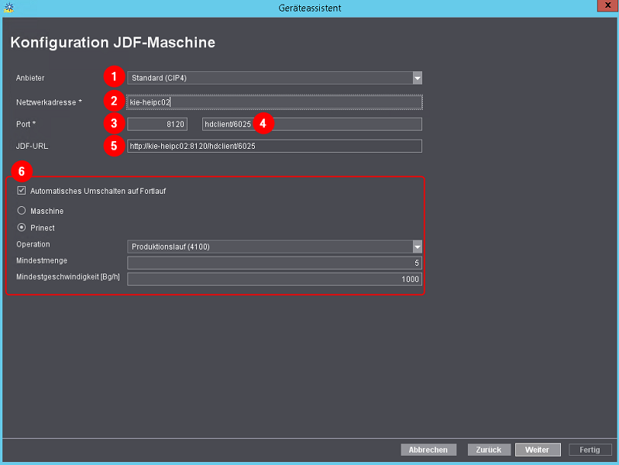The height and width of the screenshot is (465, 619).
Task: Click the application icon in the title bar
Action: [x=8, y=7]
